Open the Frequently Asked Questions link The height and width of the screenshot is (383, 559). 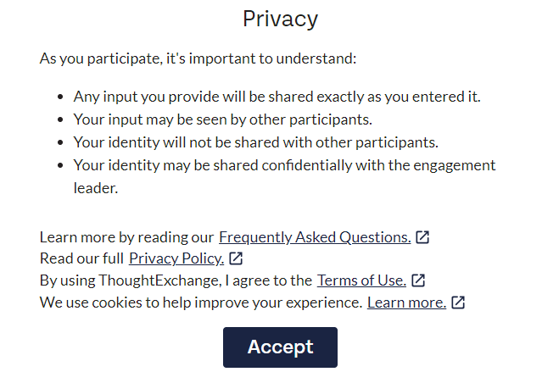point(315,237)
